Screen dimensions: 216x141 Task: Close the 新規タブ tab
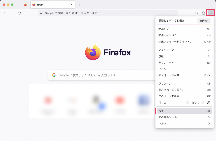72,5
